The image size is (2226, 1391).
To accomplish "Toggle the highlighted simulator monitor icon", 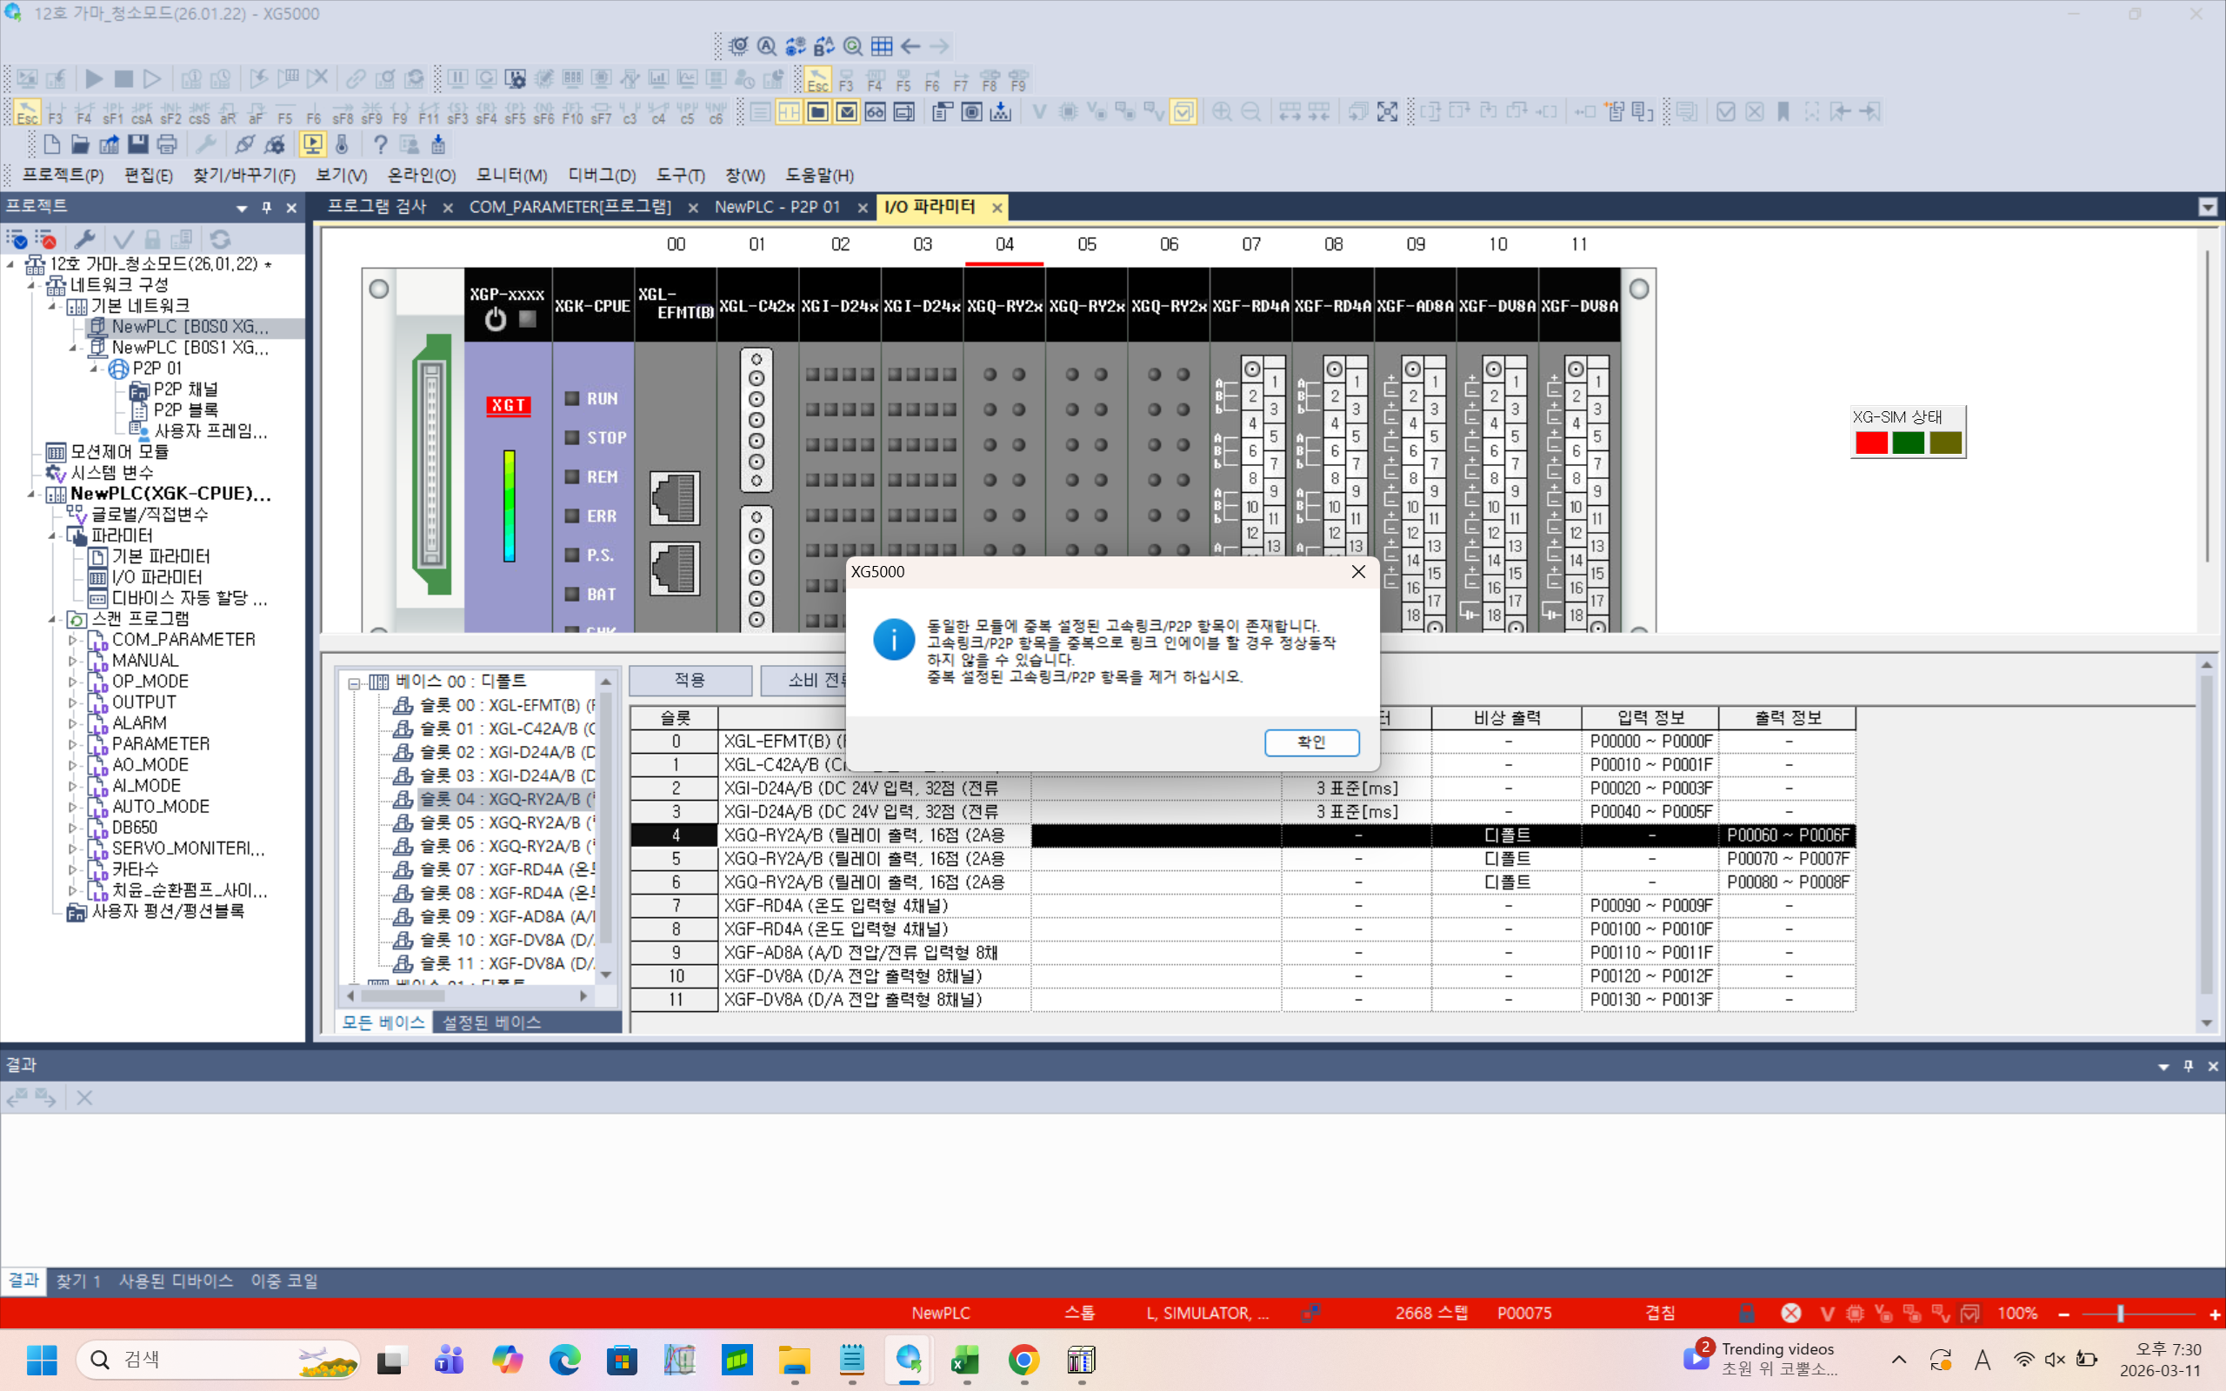I will (x=313, y=144).
